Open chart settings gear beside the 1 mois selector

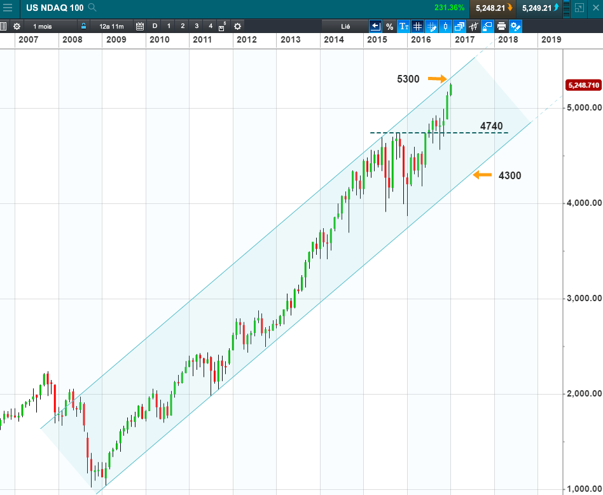tap(17, 27)
